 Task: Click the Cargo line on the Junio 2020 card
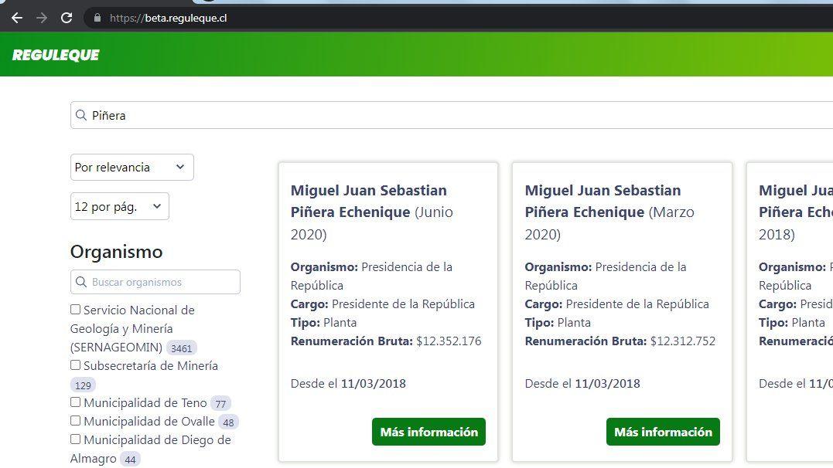tap(383, 304)
